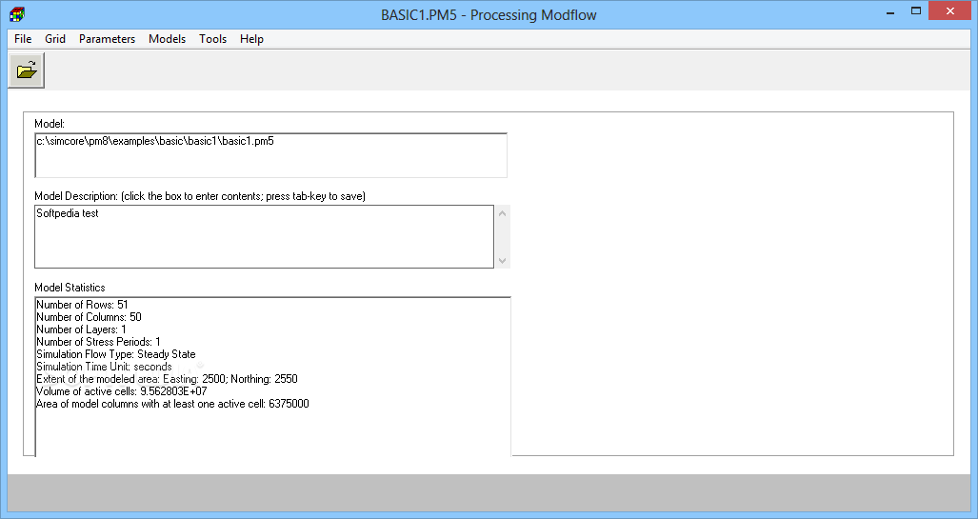Open the Help menu
The image size is (978, 519).
pos(251,39)
